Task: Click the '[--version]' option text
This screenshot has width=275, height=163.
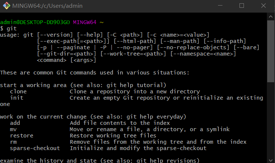Action: coord(55,35)
